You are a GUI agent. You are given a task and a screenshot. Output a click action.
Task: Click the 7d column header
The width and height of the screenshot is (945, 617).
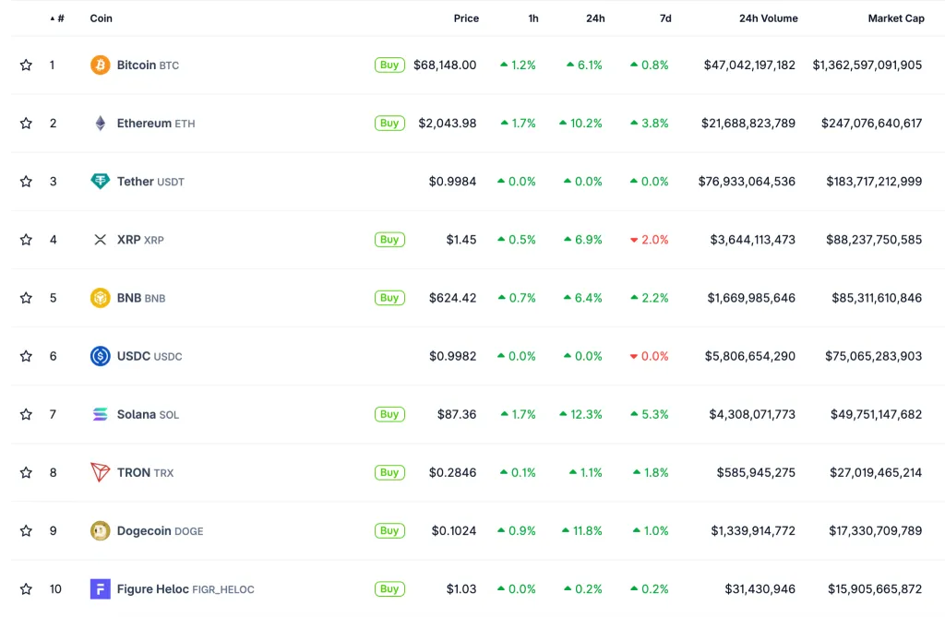(665, 18)
